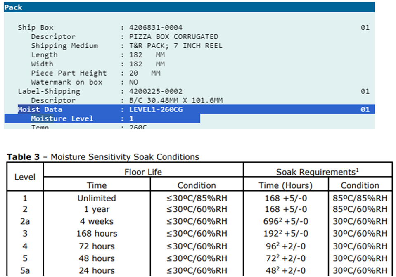396x277 pixels.
Task: Select the Unlimited floor life cell
Action: (97, 198)
